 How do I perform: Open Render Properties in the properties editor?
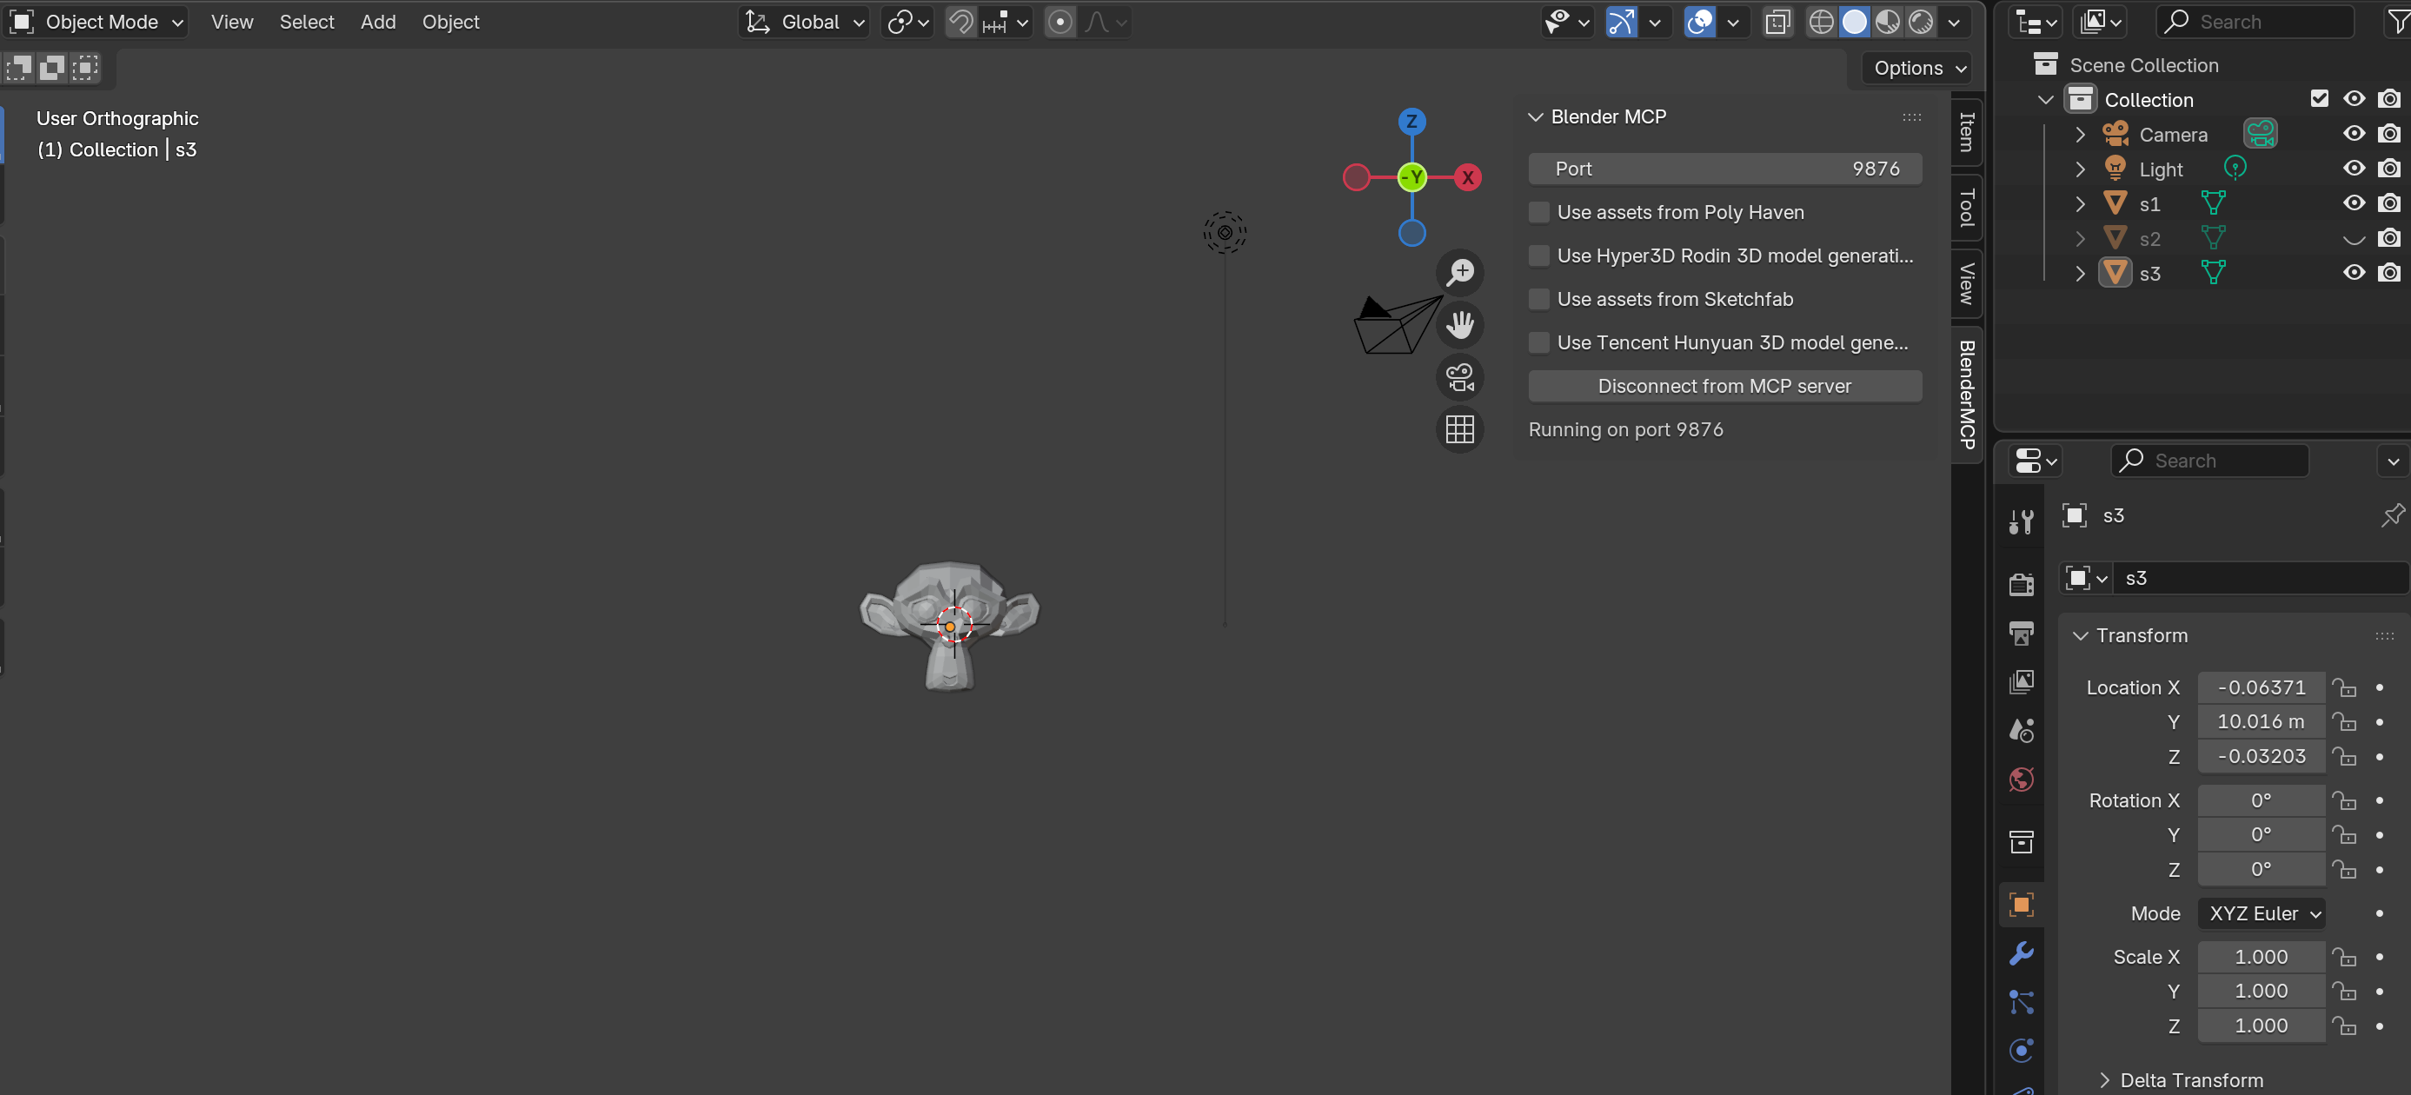pyautogui.click(x=2021, y=583)
